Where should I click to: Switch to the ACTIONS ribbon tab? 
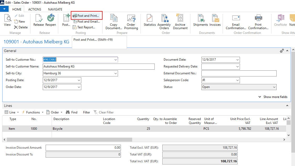pos(34,9)
